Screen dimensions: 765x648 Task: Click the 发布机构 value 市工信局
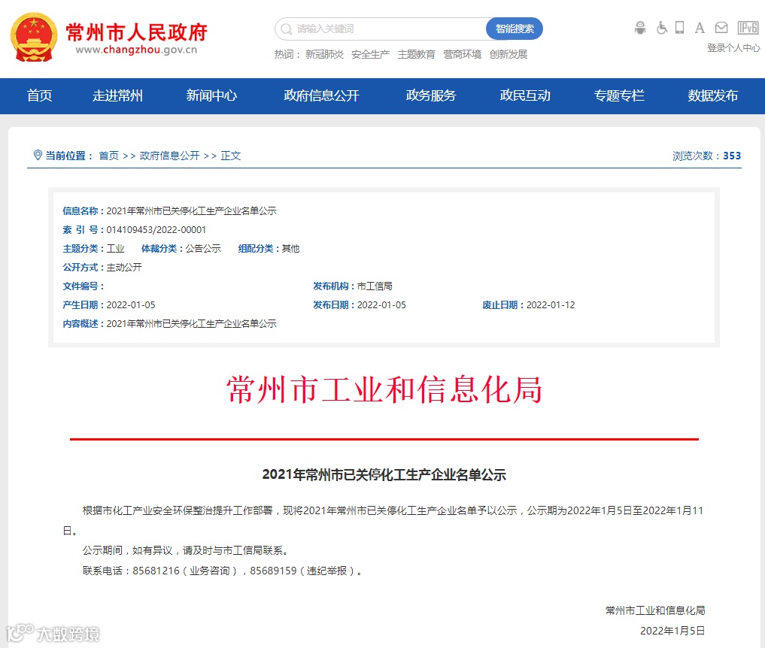375,286
